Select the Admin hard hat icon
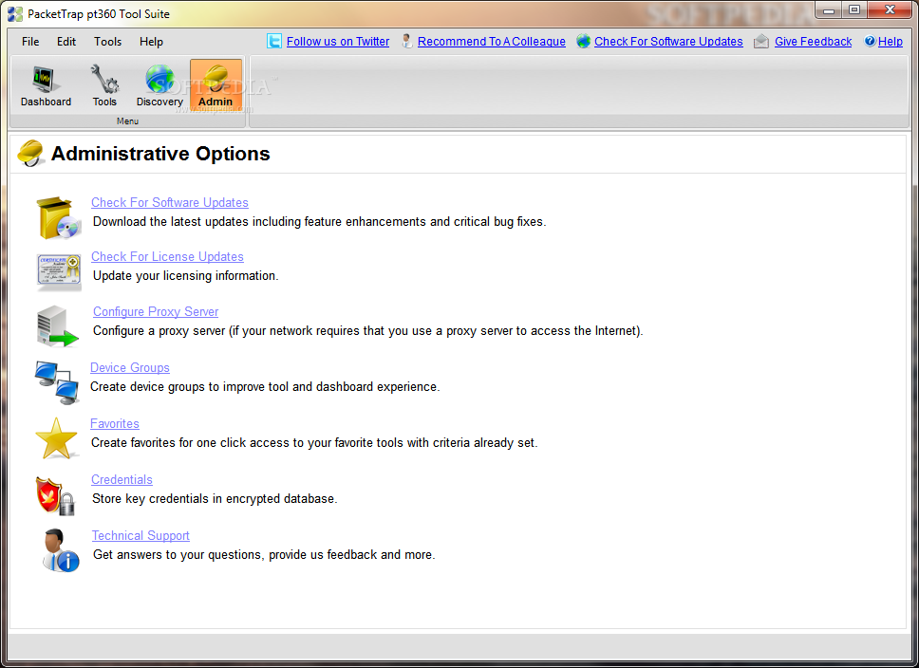 216,85
